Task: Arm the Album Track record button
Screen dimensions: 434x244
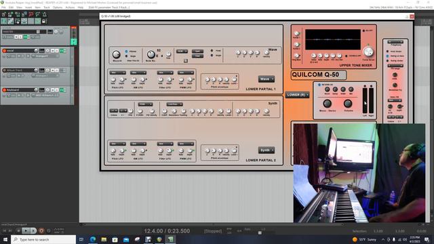Action: tap(4, 70)
